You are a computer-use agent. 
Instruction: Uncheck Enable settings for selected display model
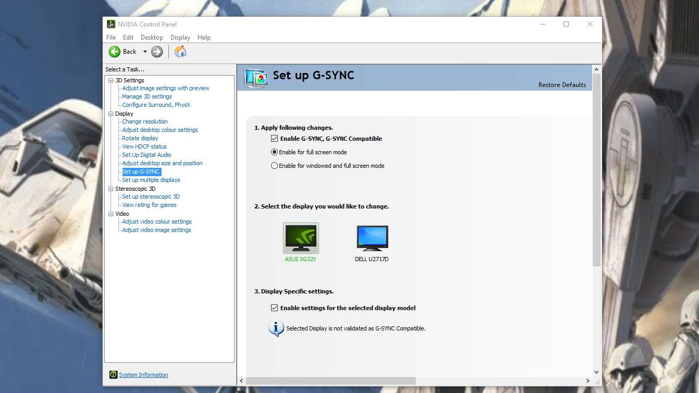click(x=275, y=308)
